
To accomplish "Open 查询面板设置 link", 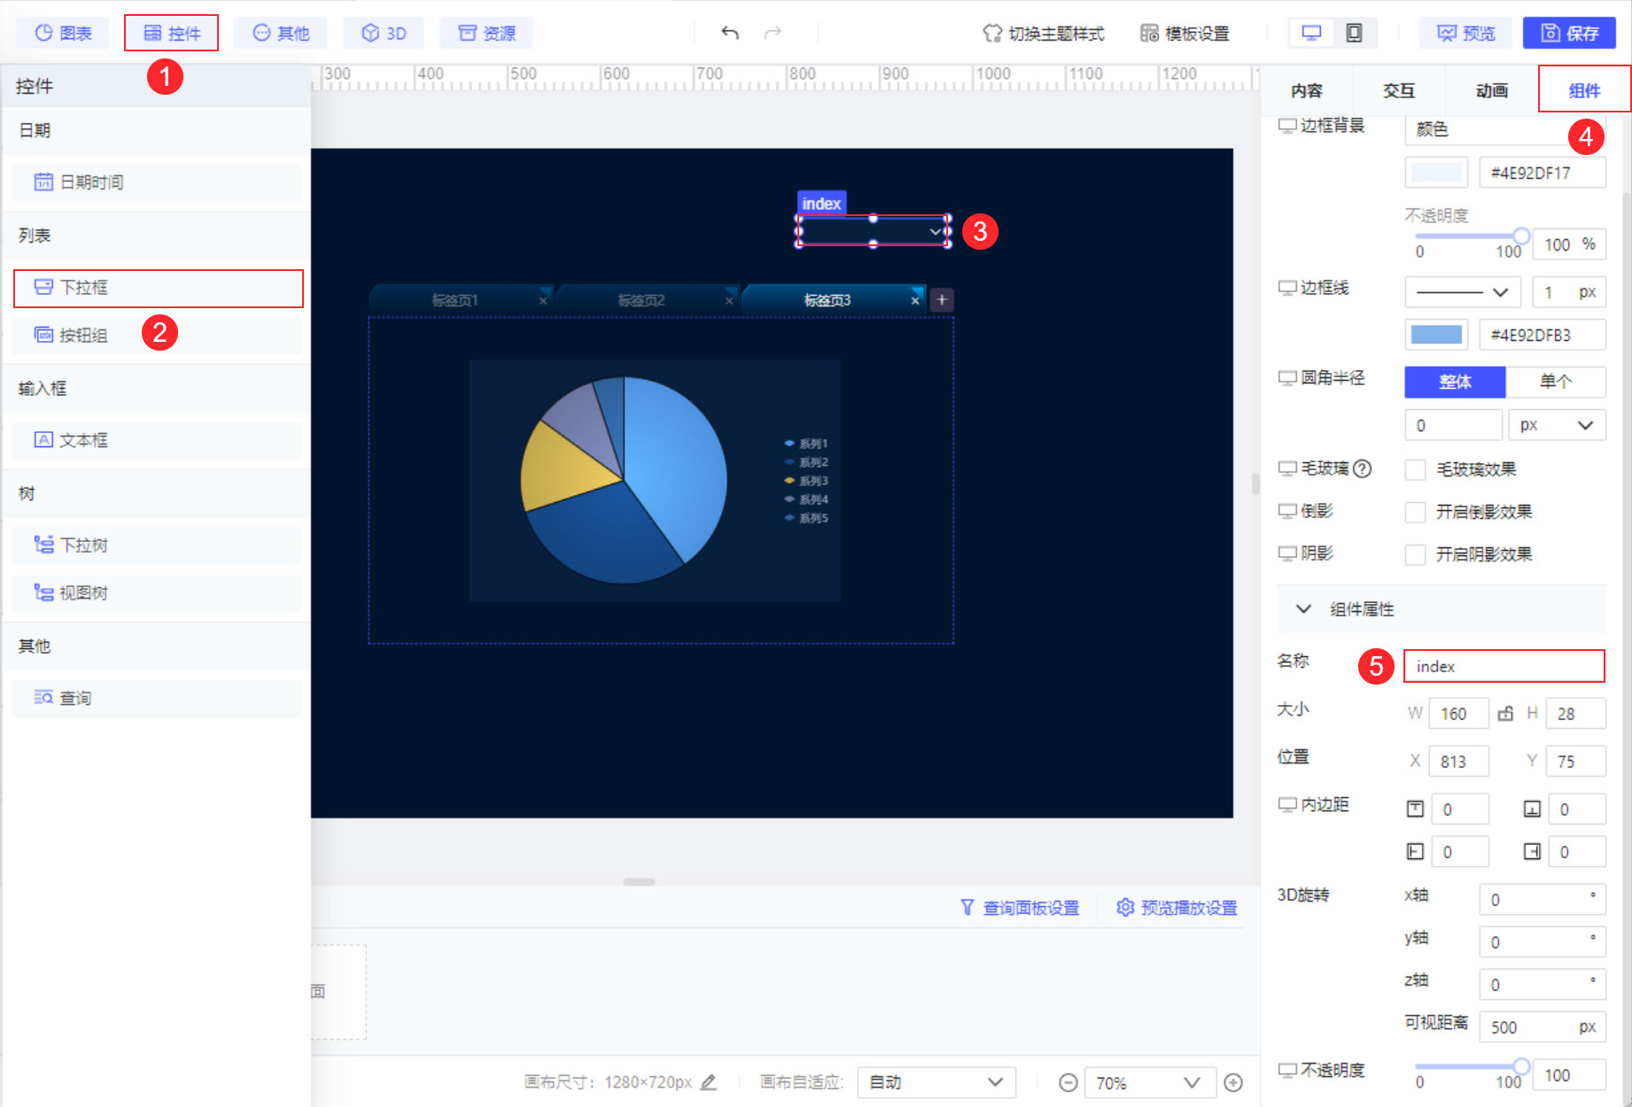I will click(1020, 908).
